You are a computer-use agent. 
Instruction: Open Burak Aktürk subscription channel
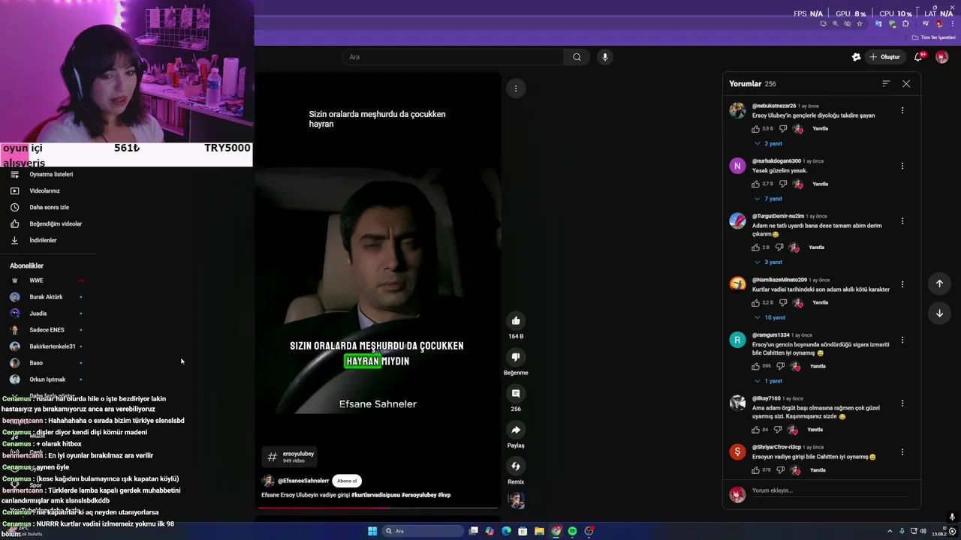46,297
